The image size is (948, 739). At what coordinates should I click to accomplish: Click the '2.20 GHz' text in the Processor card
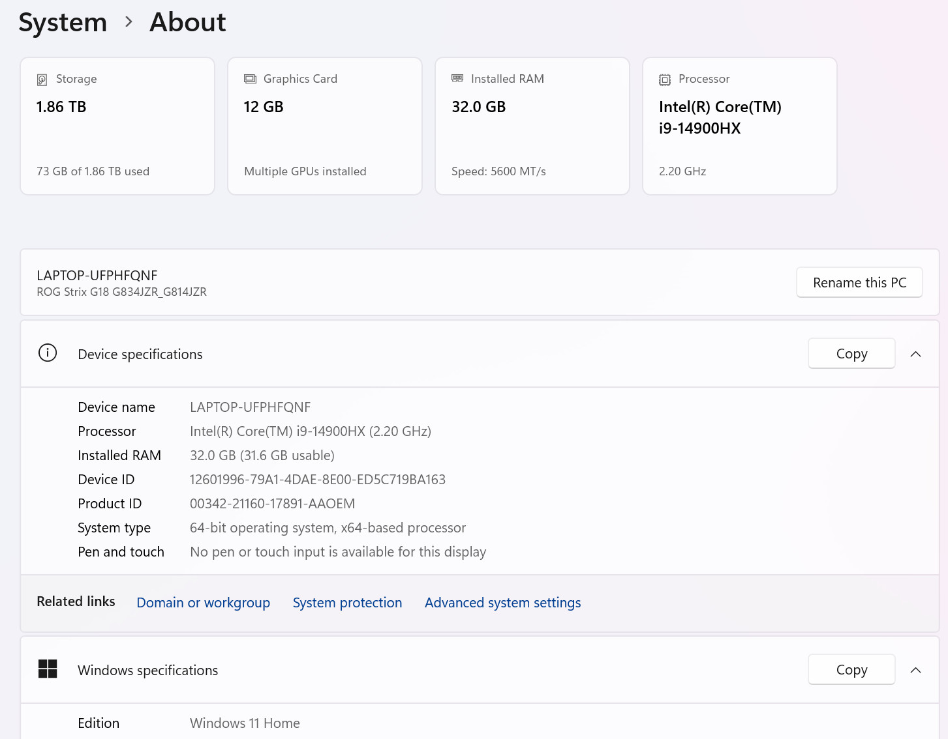point(682,171)
